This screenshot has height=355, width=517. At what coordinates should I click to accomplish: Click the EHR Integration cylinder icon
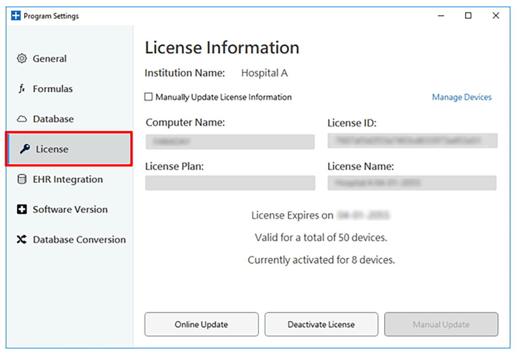pyautogui.click(x=22, y=179)
